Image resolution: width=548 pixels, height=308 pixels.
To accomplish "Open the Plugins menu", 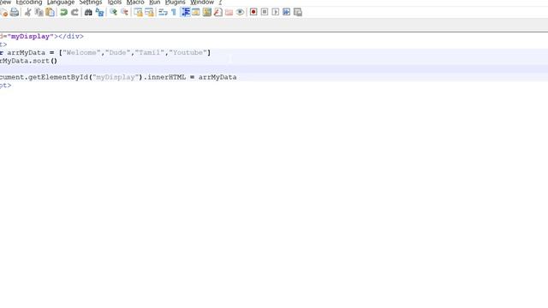I will (175, 2).
